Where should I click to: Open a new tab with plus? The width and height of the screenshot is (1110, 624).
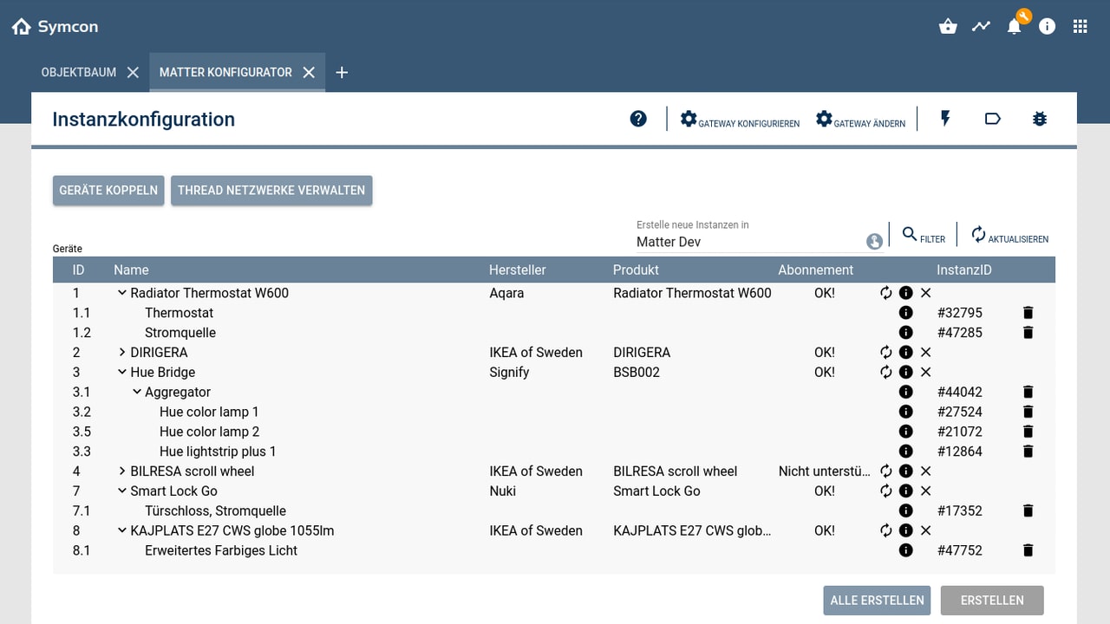click(x=342, y=73)
